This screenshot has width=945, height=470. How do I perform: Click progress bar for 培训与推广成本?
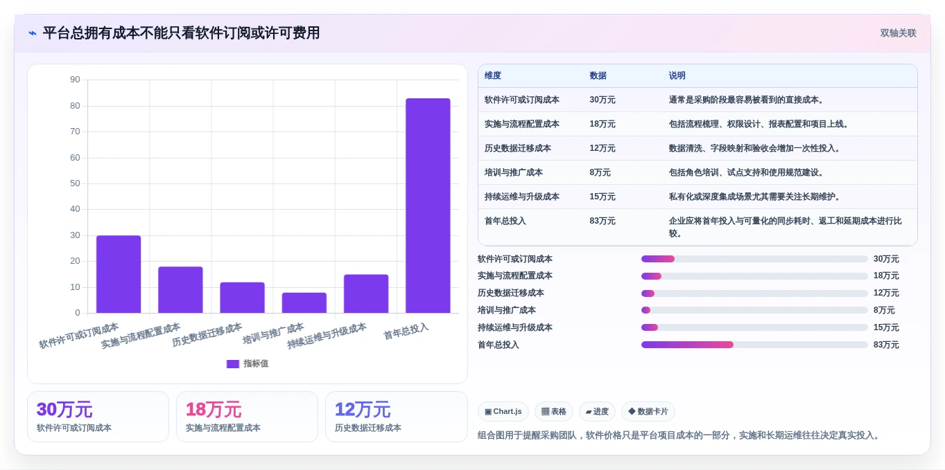(754, 310)
